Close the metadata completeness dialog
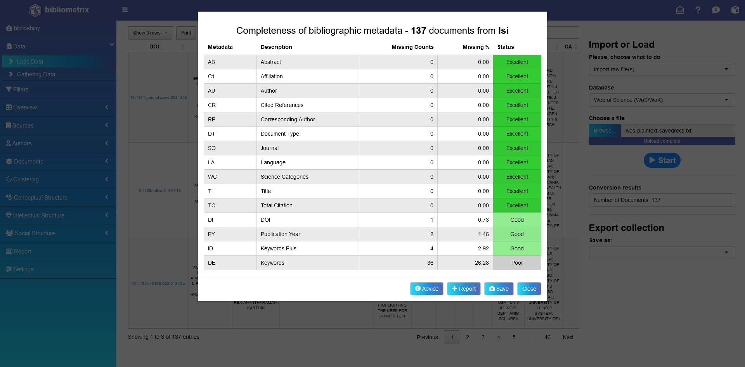Viewport: 745px width, 367px height. (529, 289)
